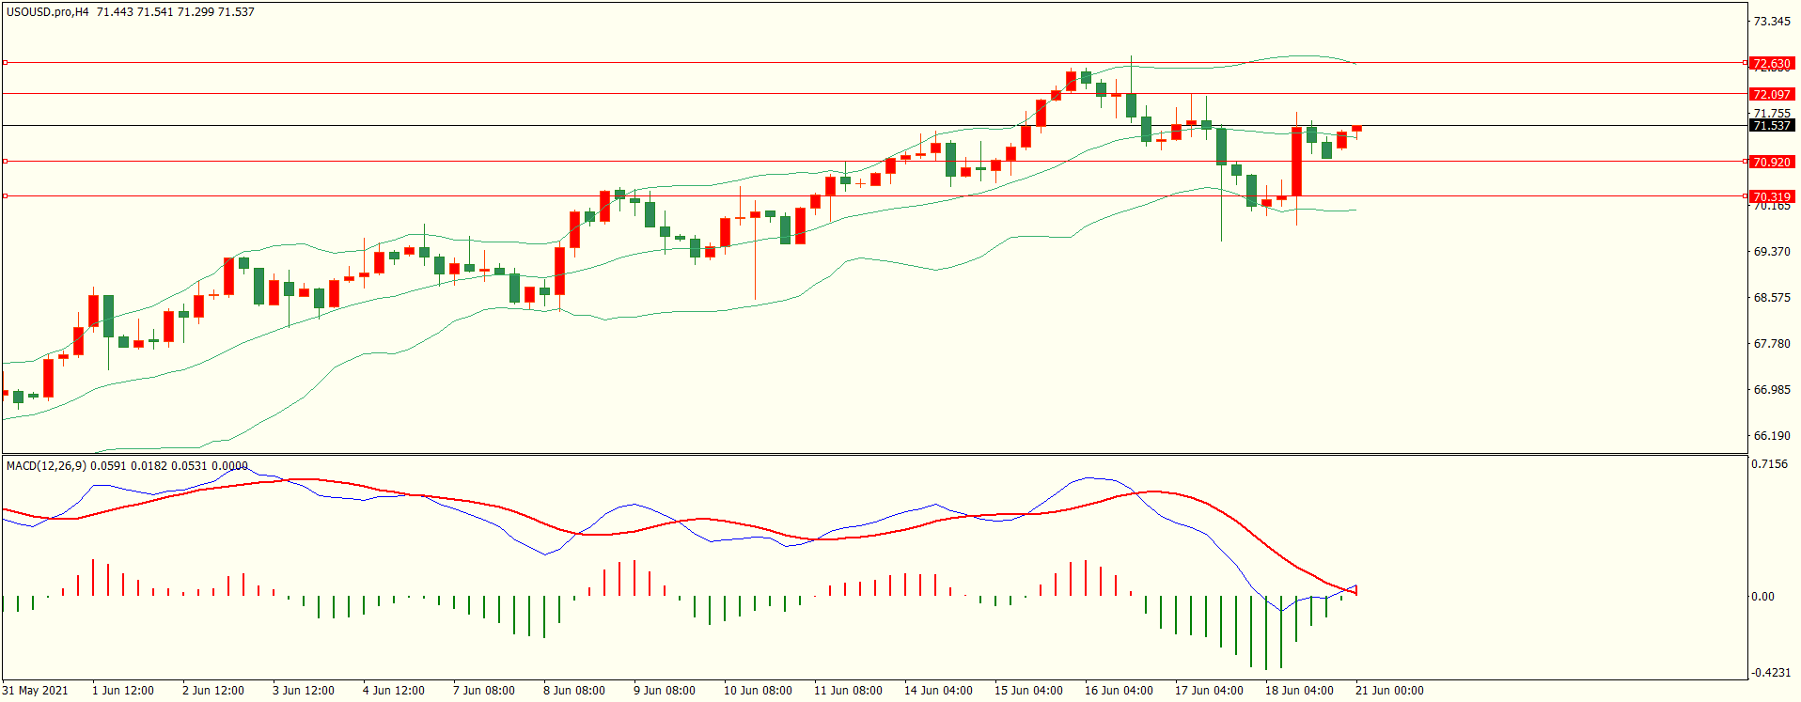Click the left anchor handle of 72.630 line
This screenshot has width=1801, height=702.
[6, 63]
